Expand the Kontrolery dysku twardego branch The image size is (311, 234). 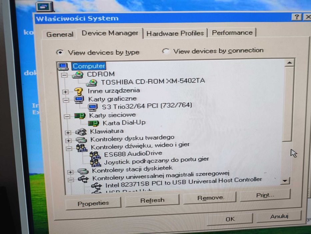[x=68, y=141]
